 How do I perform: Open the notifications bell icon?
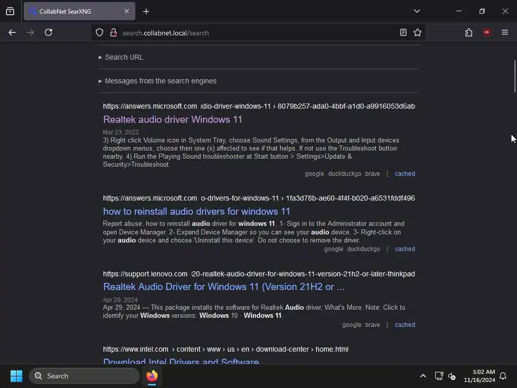[503, 376]
